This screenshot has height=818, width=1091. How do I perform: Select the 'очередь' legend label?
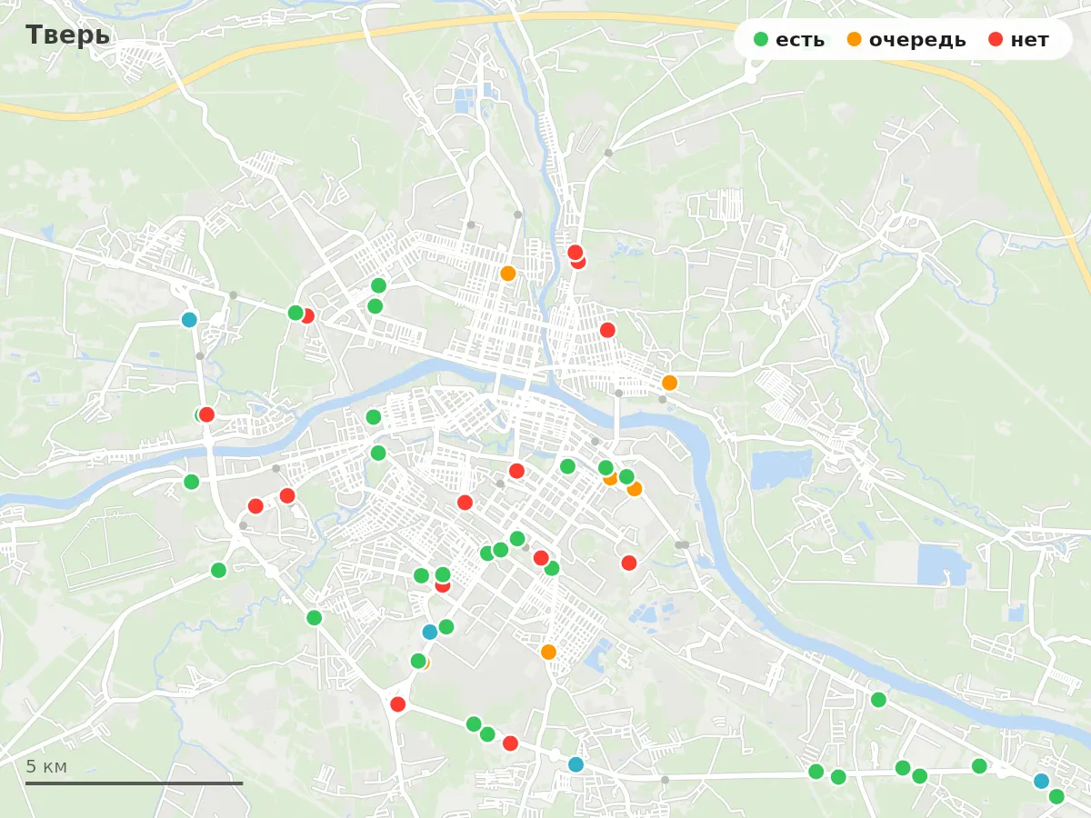(917, 40)
